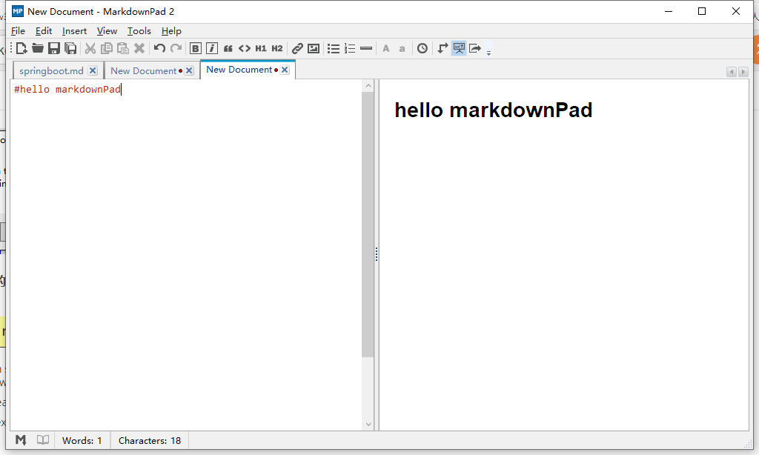This screenshot has height=455, width=759.
Task: Open the Tools menu
Action: coord(139,31)
